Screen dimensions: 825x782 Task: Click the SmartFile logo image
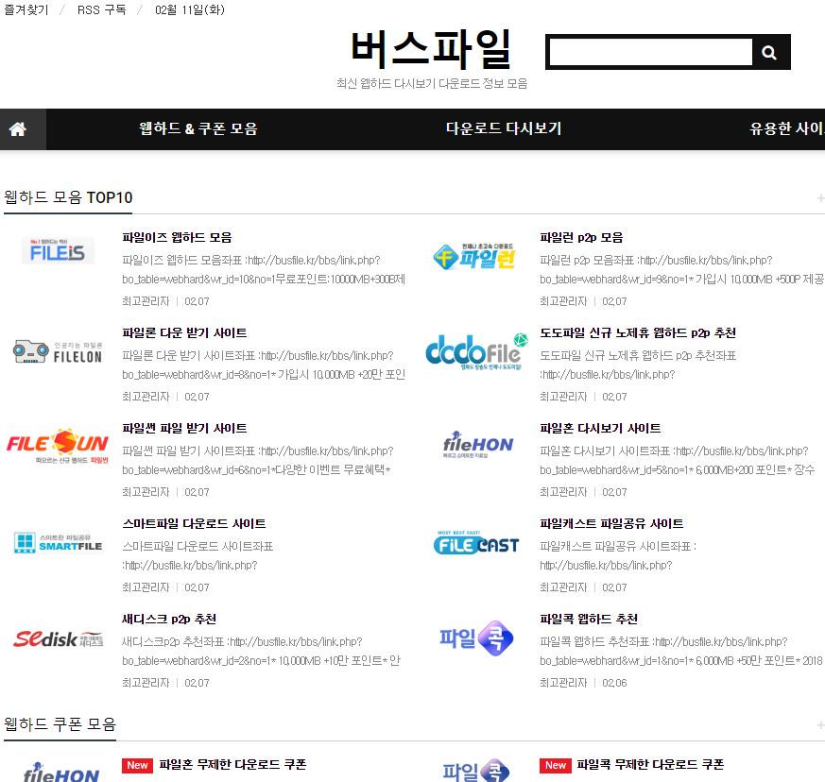tap(58, 542)
